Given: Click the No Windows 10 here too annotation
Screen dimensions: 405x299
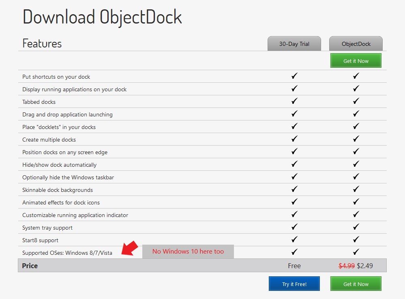Looking at the screenshot, I should pyautogui.click(x=188, y=252).
